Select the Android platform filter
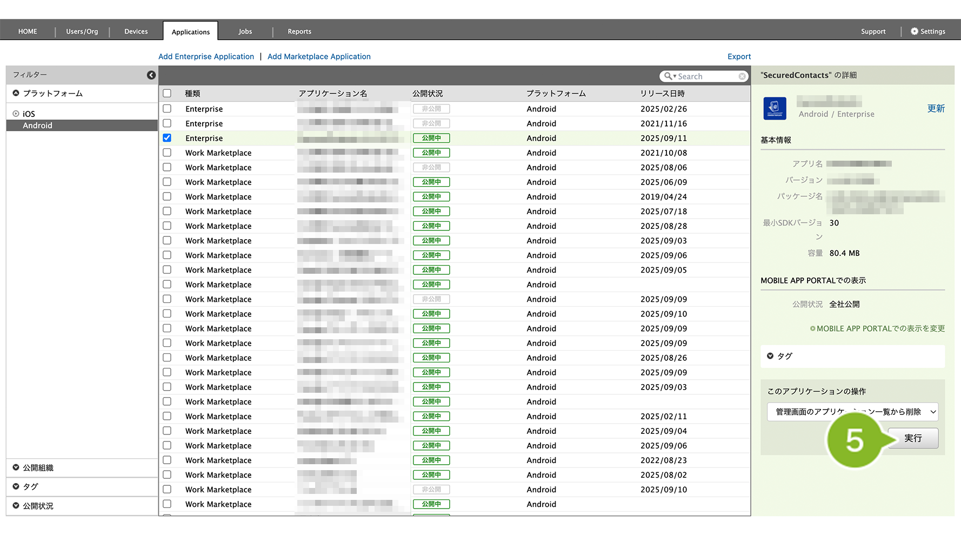Viewport: 961px width, 541px height. (37, 126)
